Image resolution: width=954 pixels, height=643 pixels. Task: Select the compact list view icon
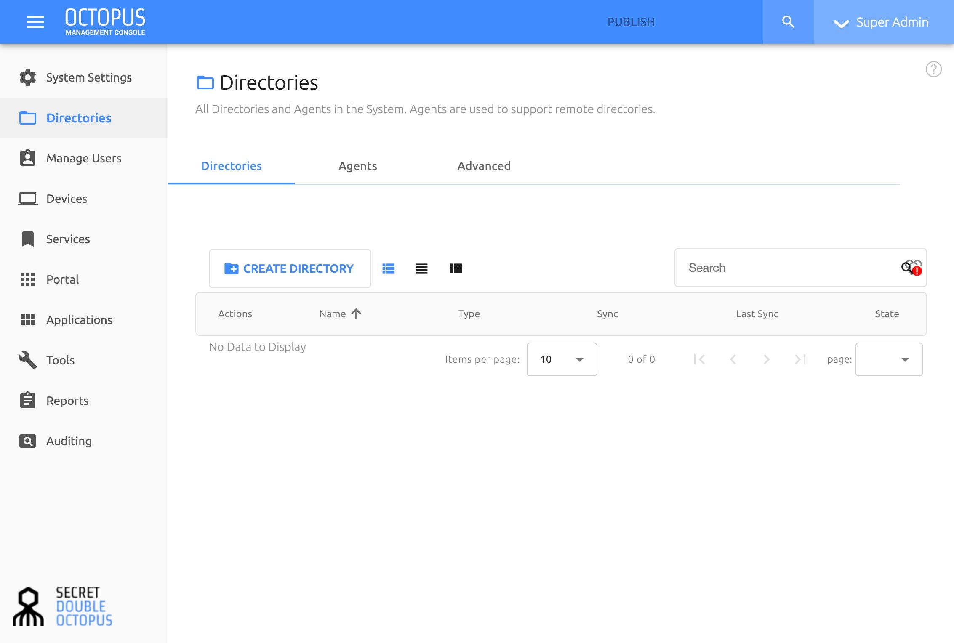tap(422, 268)
